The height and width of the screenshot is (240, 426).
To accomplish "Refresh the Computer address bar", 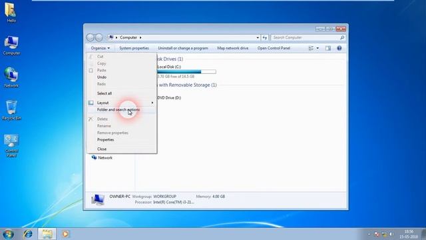I will coord(265,37).
